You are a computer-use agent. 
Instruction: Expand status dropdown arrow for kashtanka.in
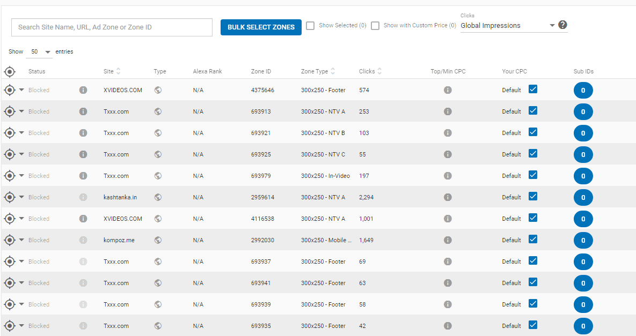coord(21,197)
